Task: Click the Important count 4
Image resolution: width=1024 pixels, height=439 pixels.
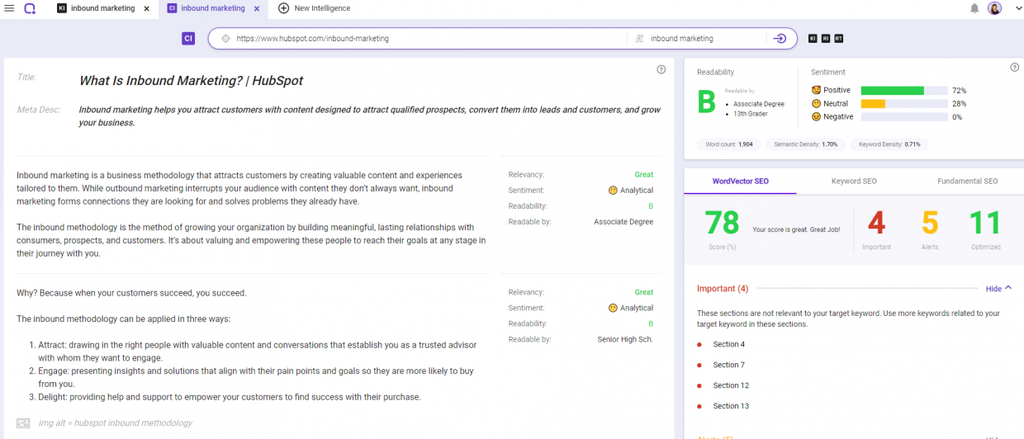Action: 876,224
